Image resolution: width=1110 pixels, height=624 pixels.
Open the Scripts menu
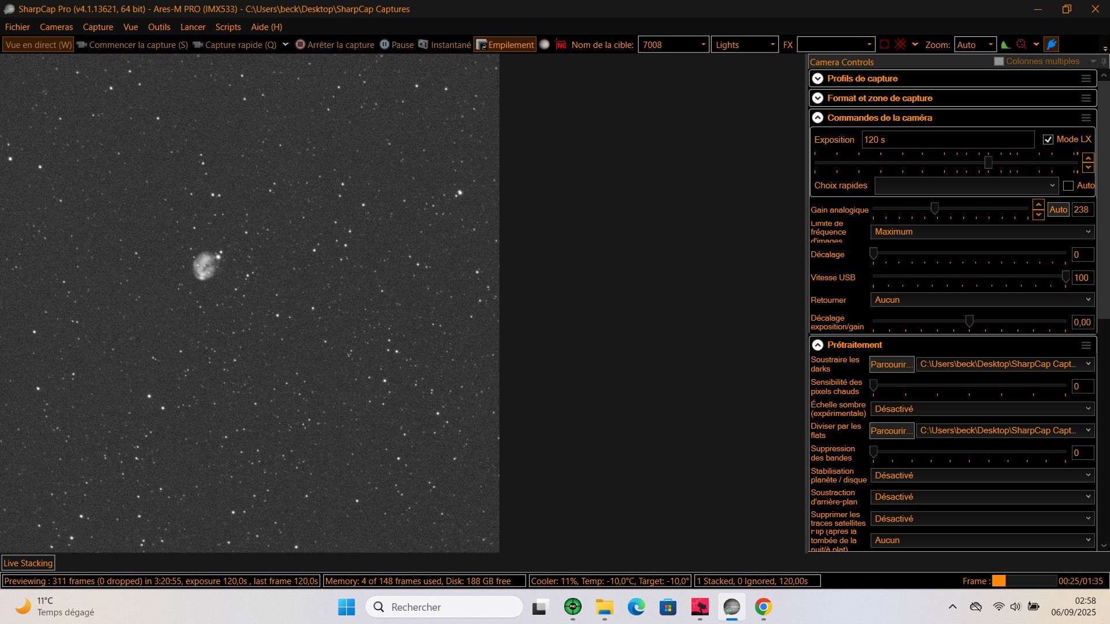[228, 27]
